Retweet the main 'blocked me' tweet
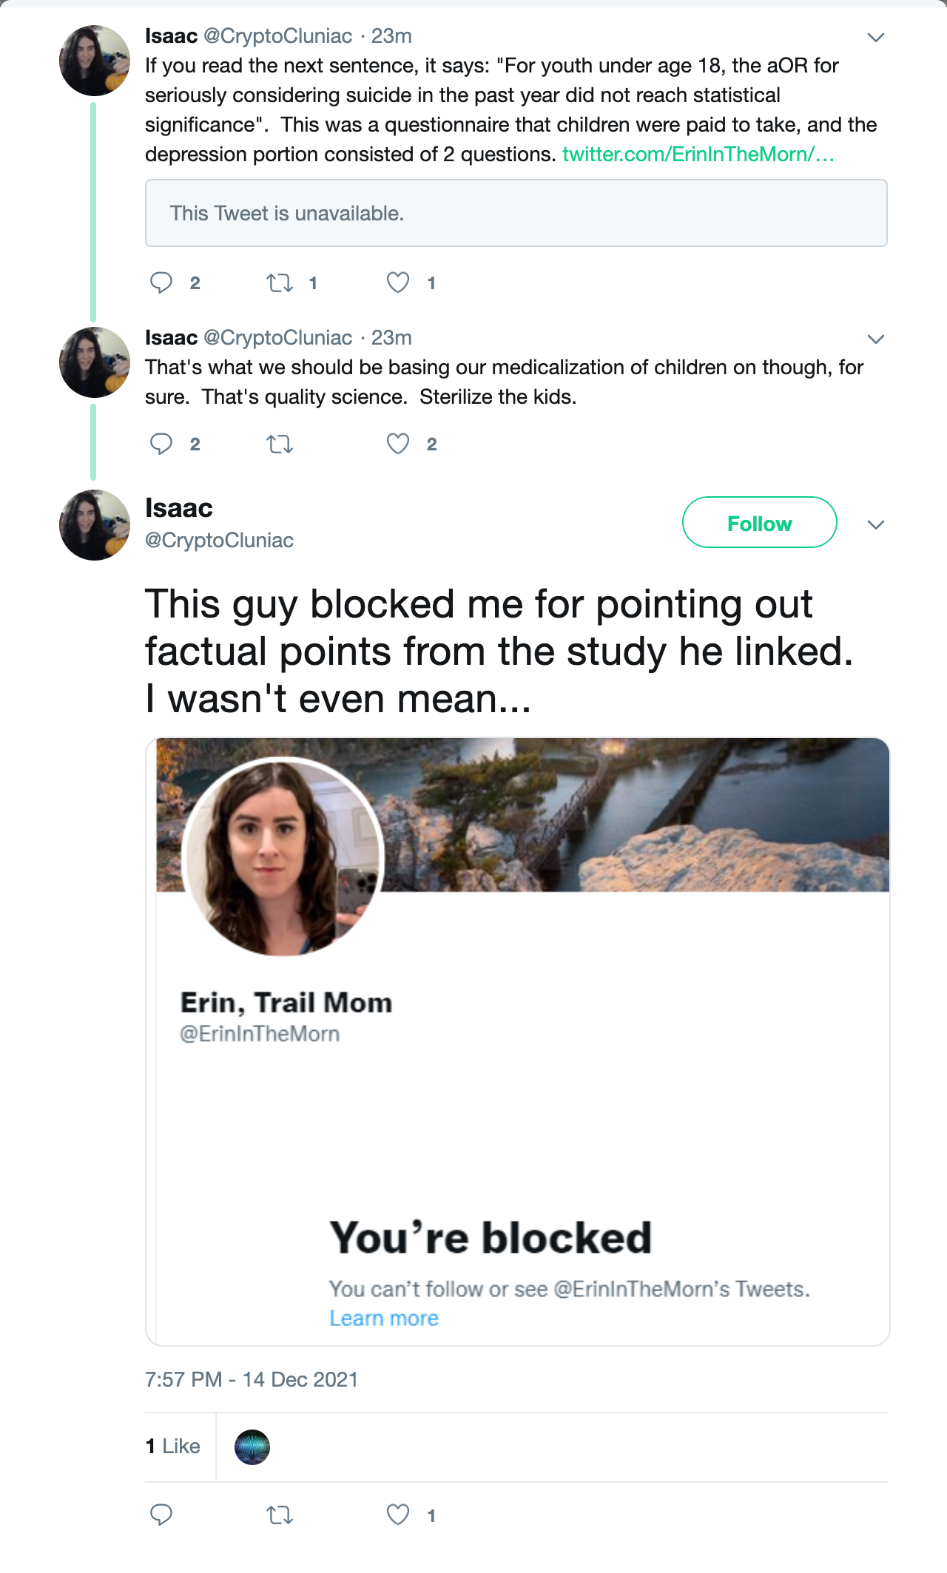 (x=280, y=1515)
